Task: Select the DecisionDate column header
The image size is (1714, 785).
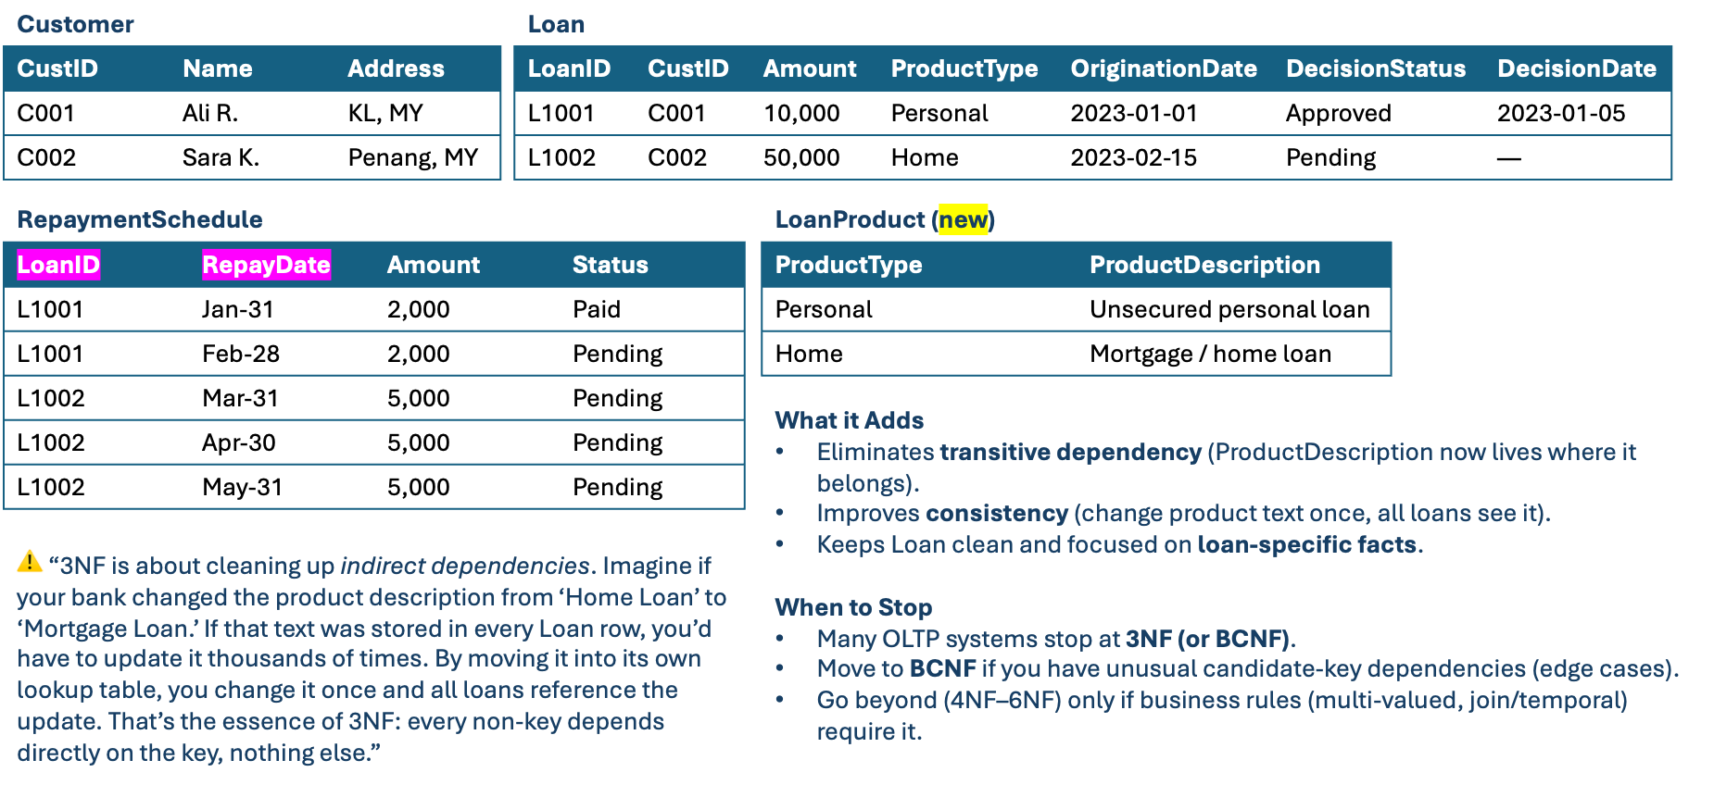Action: (1577, 69)
